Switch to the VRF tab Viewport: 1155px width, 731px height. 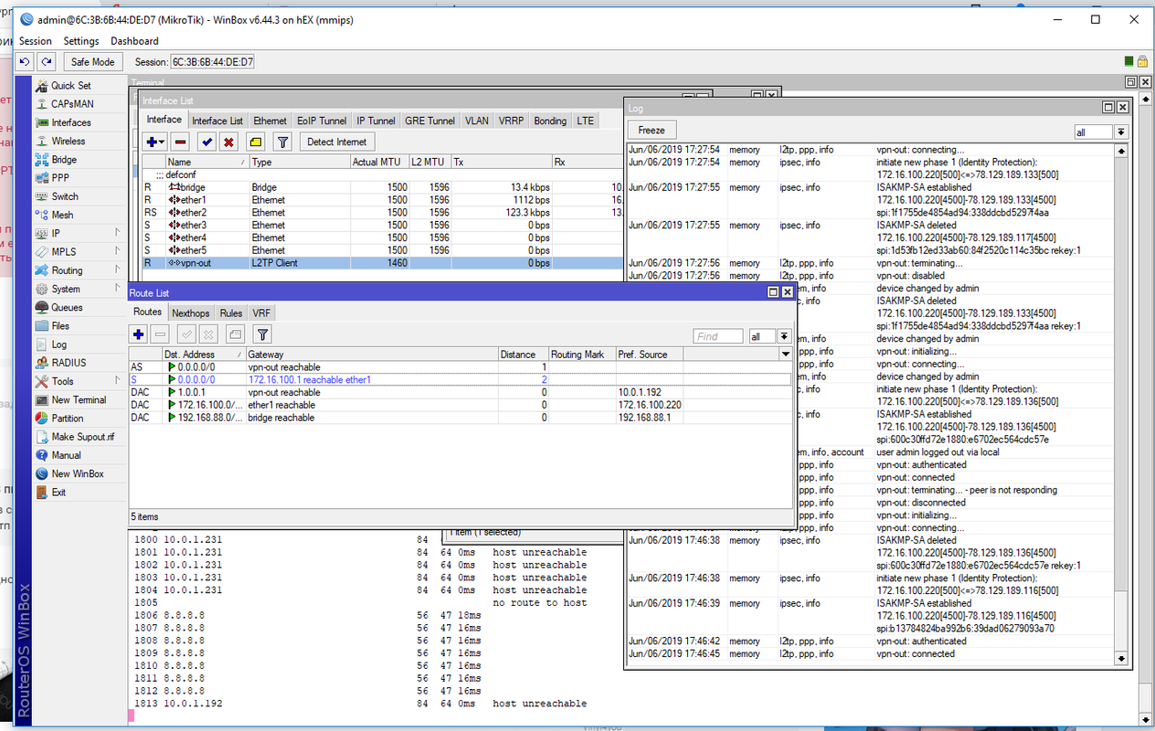261,313
